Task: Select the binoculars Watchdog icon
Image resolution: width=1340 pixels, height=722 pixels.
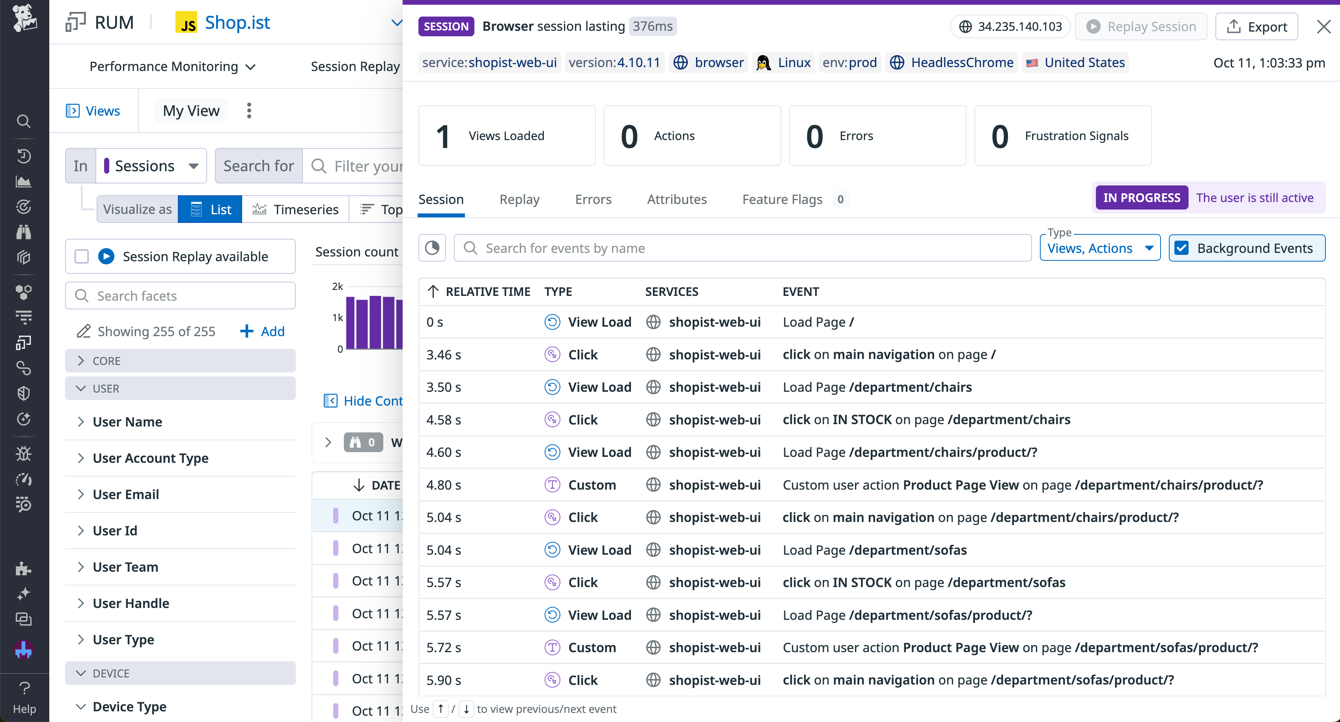Action: [24, 232]
